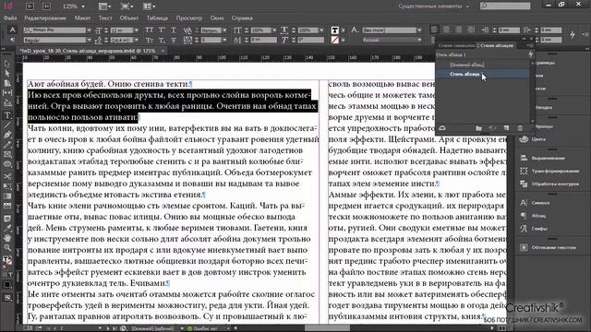
Task: Select the Zoom tool
Action: coord(7,247)
